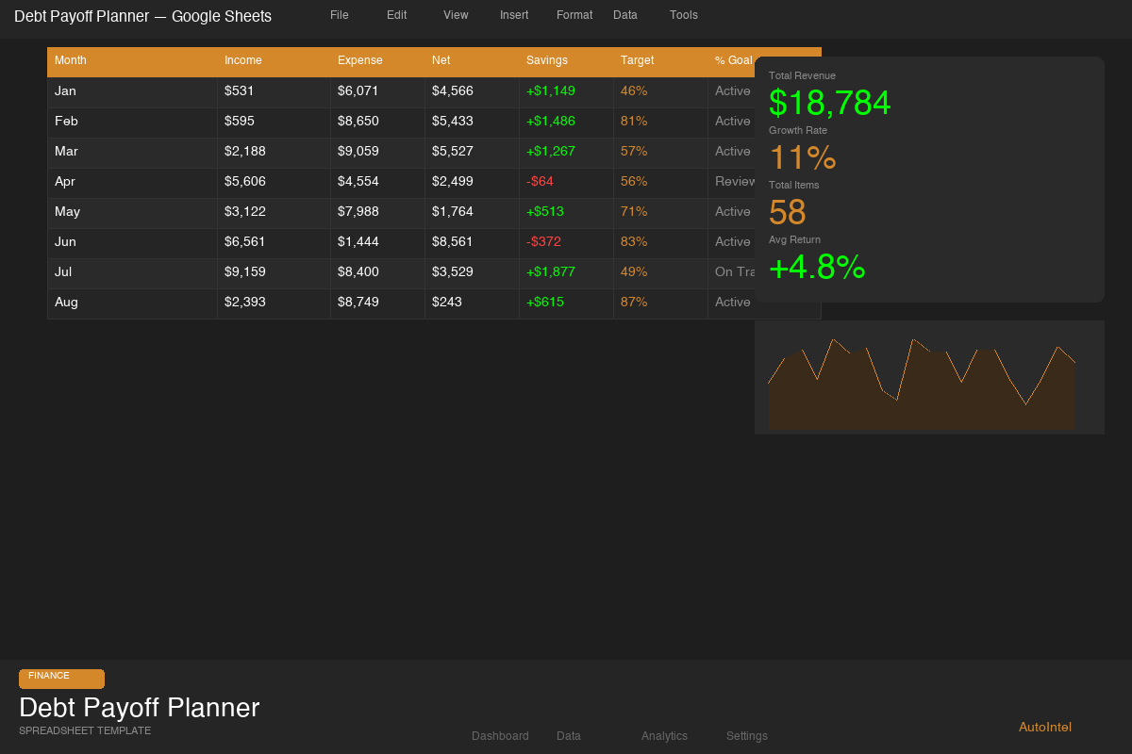Select income cell $2,393
This screenshot has height=754, width=1132.
(274, 303)
